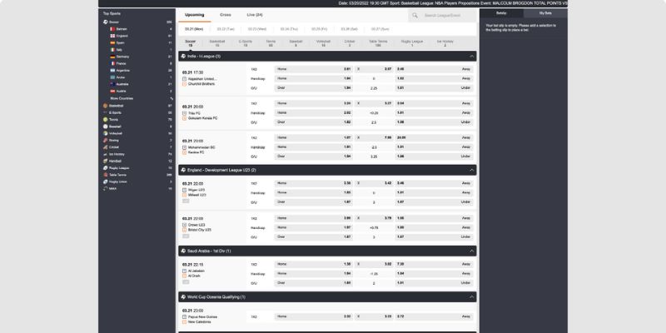Select the 03.22 (Tue) date tab
This screenshot has height=333, width=666.
tap(226, 29)
